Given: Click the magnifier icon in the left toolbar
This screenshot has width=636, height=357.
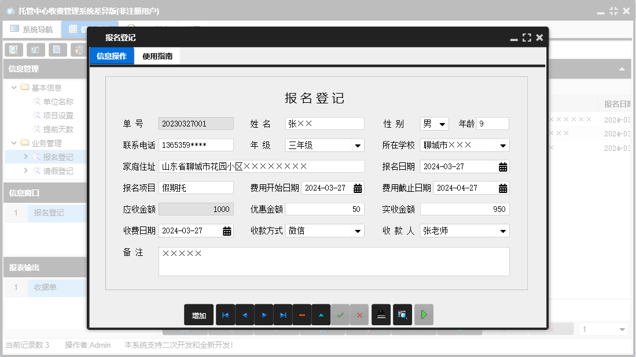Looking at the screenshot, I should [13, 50].
